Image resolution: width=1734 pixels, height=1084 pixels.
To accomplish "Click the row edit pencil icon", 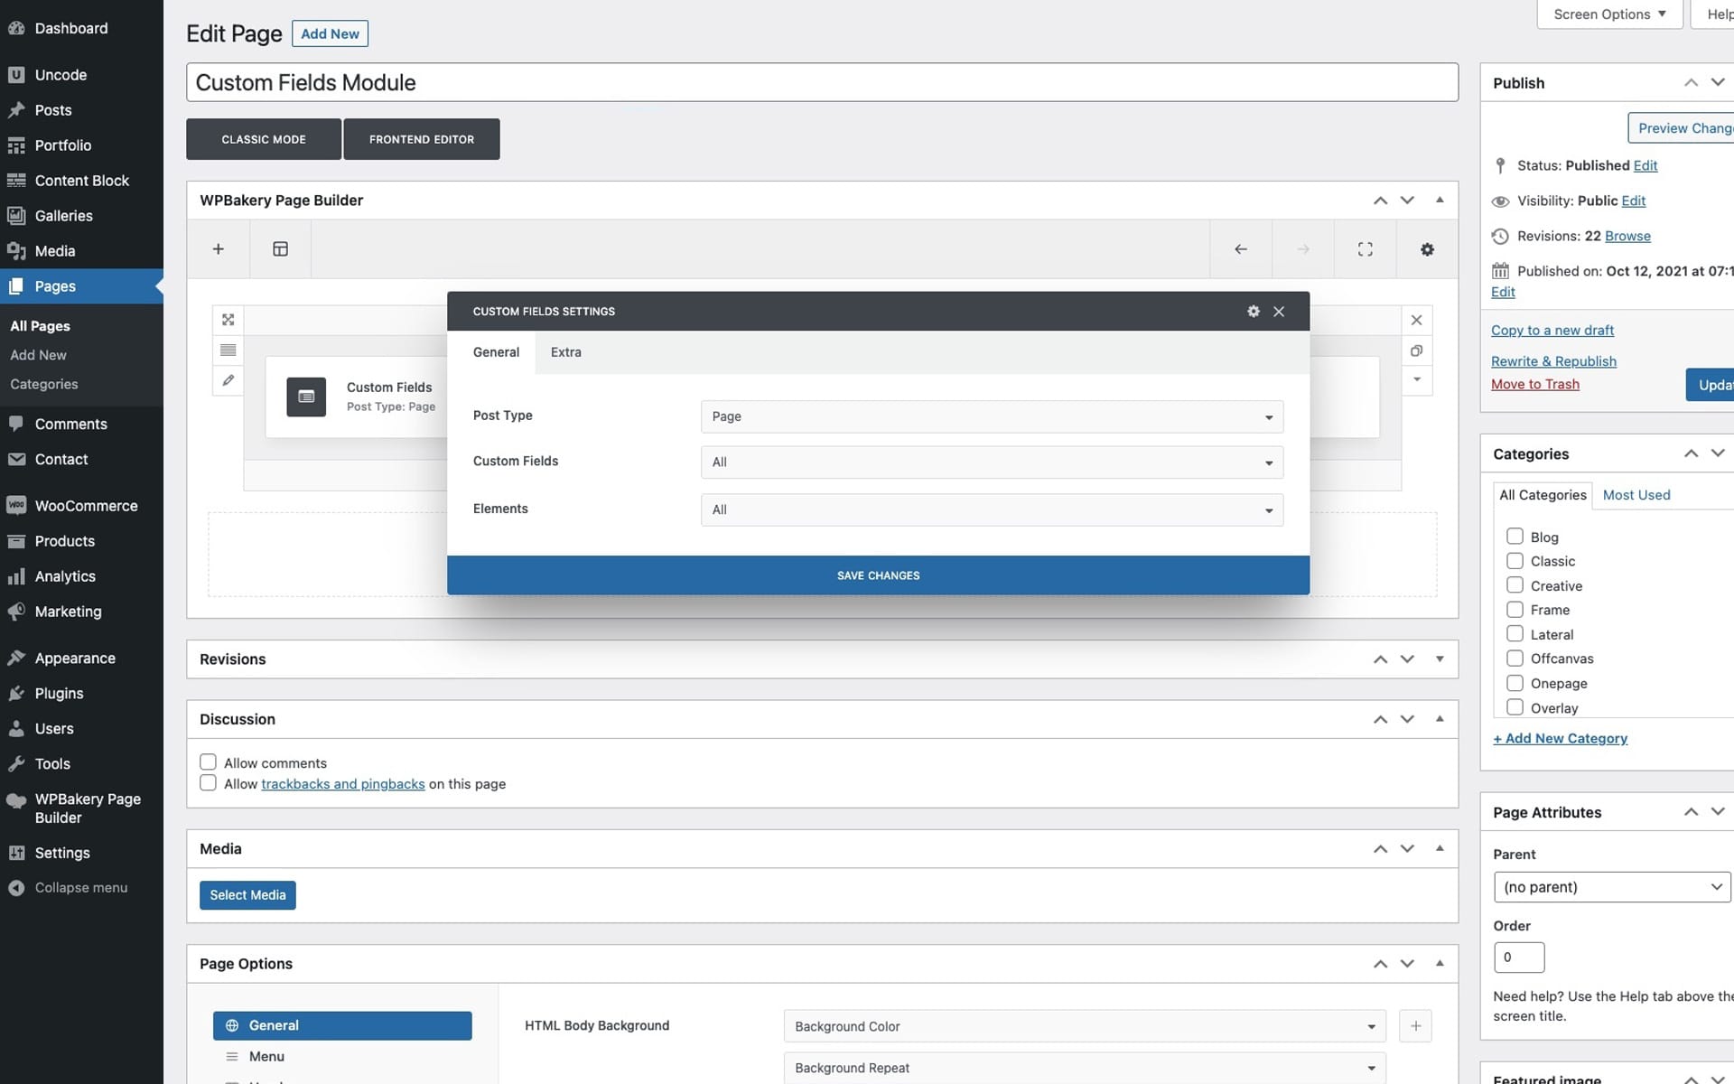I will pyautogui.click(x=228, y=380).
